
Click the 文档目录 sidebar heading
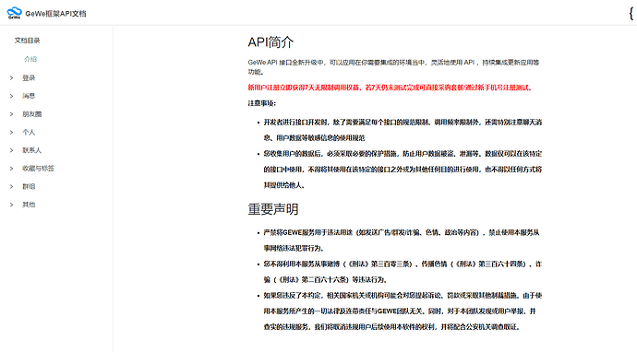27,41
